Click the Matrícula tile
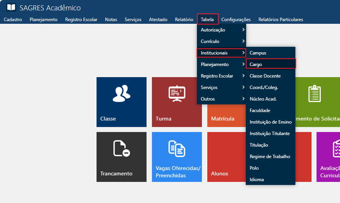340x203 pixels. [223, 119]
